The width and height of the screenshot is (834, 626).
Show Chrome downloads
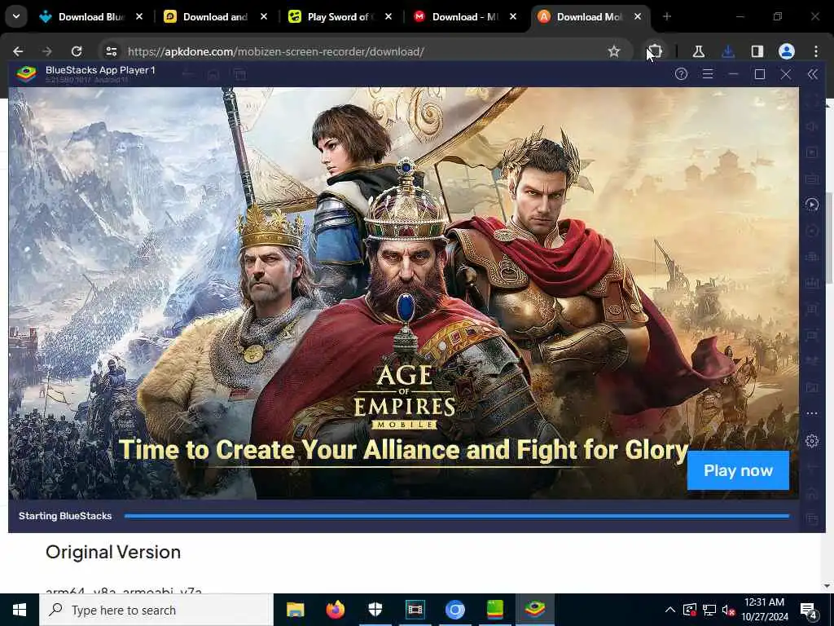[727, 51]
